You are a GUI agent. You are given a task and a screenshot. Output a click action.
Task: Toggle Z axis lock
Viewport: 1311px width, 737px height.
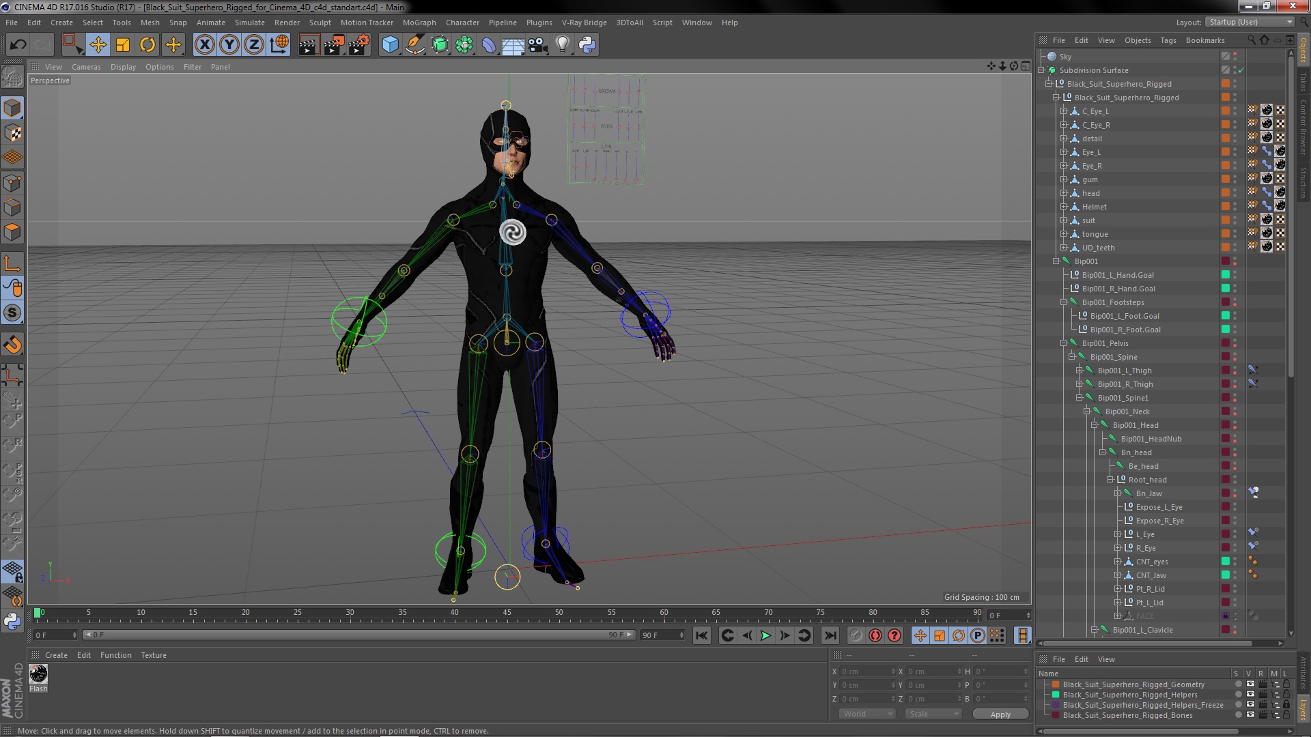pyautogui.click(x=254, y=45)
